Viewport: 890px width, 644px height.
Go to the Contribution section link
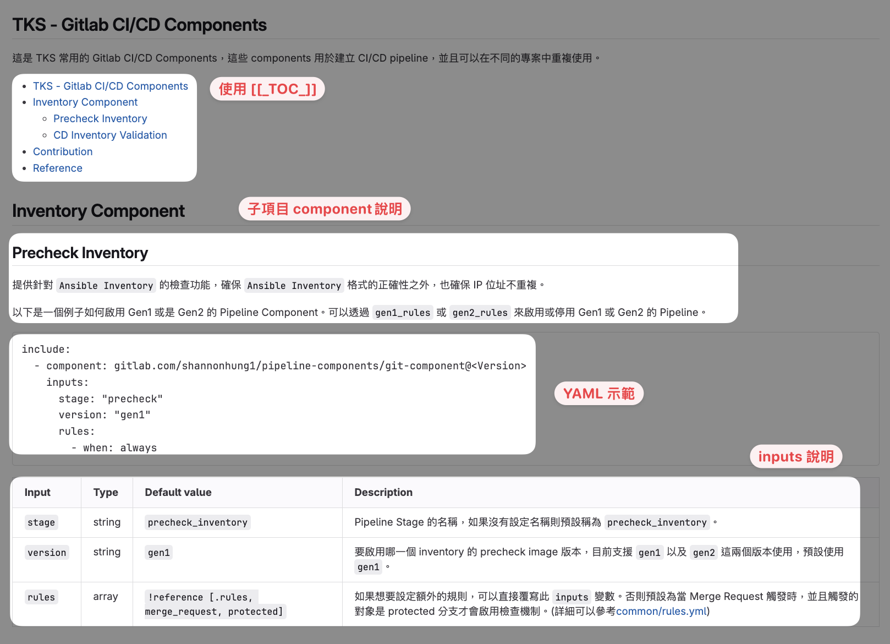click(63, 151)
